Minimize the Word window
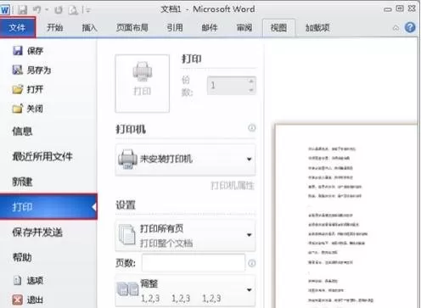 (388, 9)
